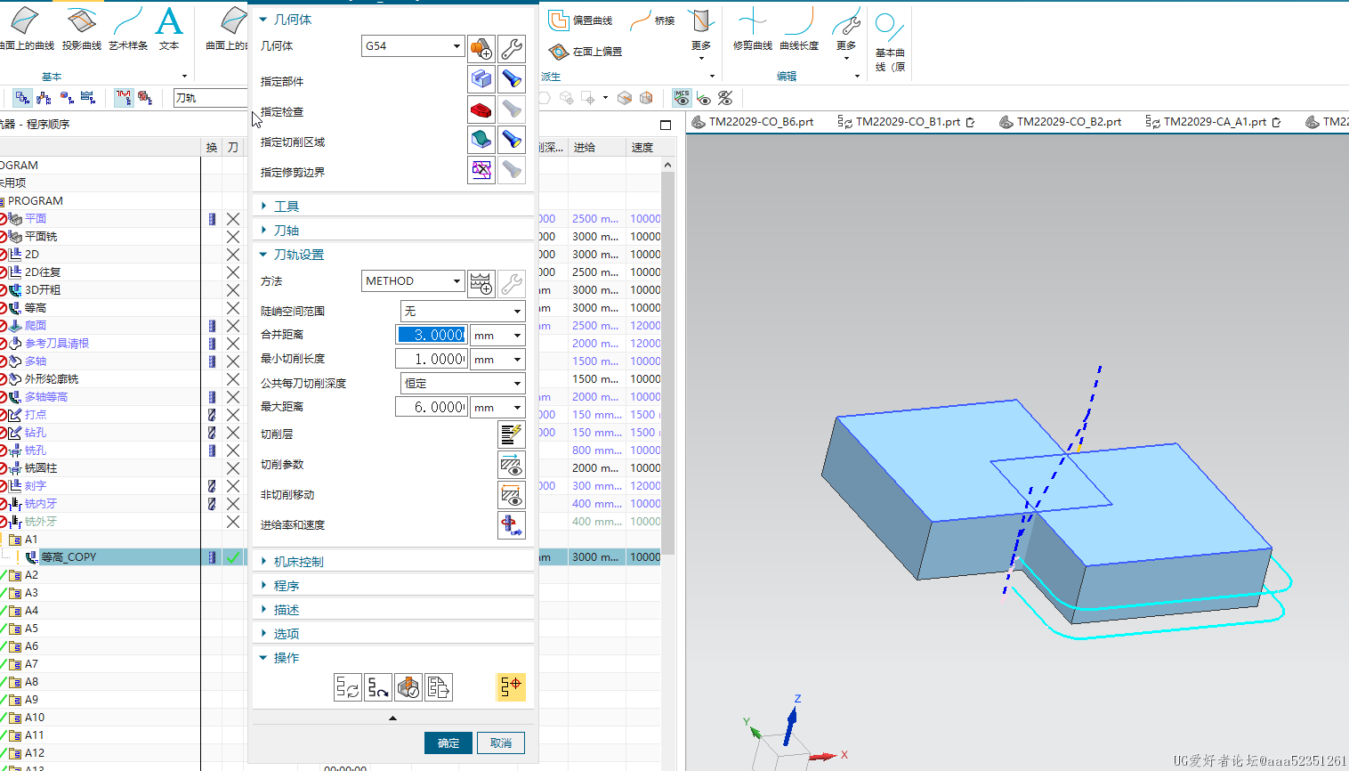Viewport: 1349px width, 771px height.
Task: Open the 非切削移动 (non-cutting moves) icon
Action: [511, 495]
